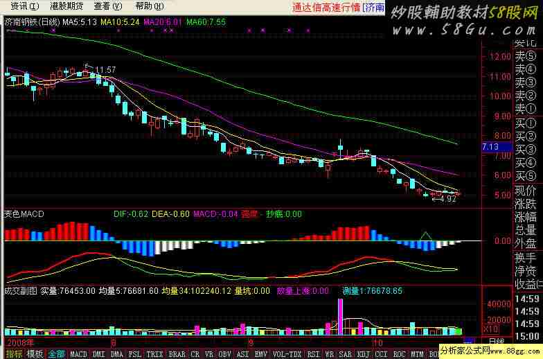Click the 测量1:76678.65 value
Image resolution: width=543 pixels, height=359 pixels.
coord(373,291)
